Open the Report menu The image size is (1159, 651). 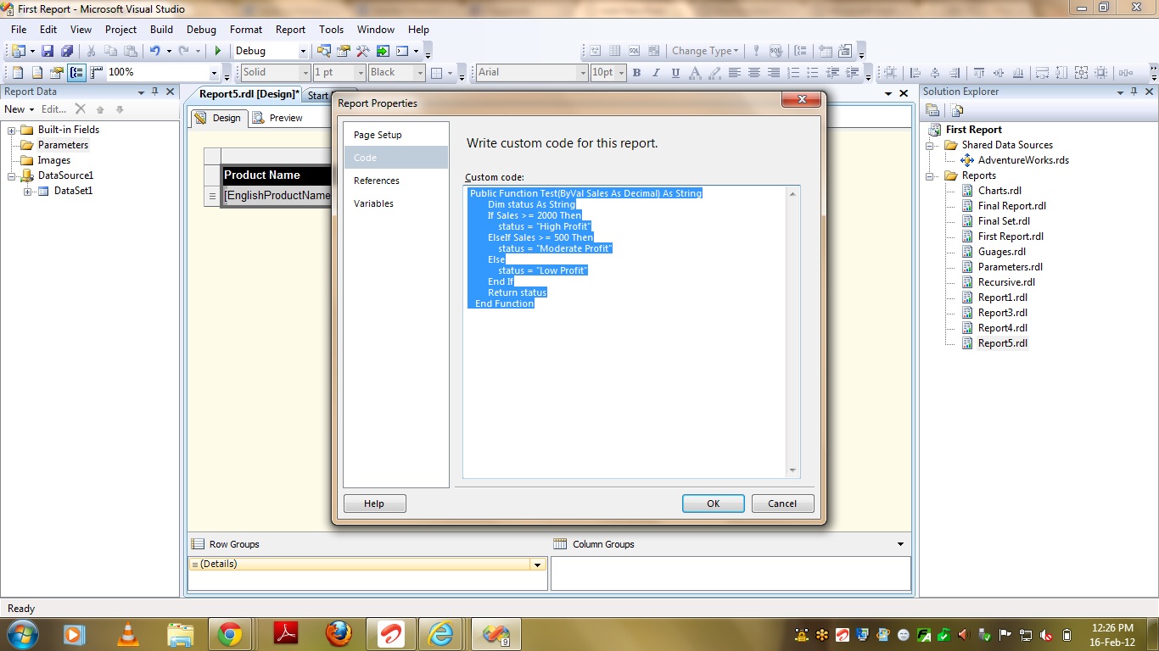(290, 30)
